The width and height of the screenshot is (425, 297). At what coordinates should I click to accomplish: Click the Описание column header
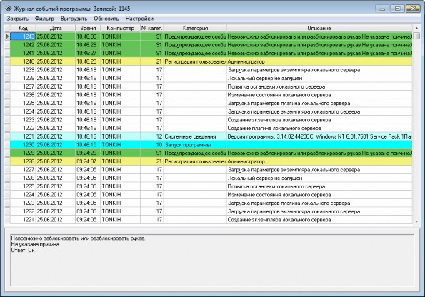319,28
